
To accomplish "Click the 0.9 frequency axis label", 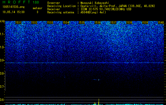I will coord(2,60).
